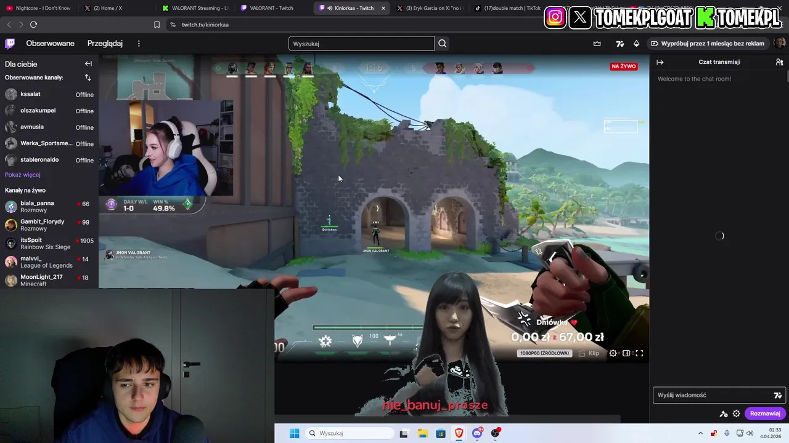This screenshot has width=789, height=443.
Task: Switch to the VALORANT - Twitch tab
Action: pos(273,8)
